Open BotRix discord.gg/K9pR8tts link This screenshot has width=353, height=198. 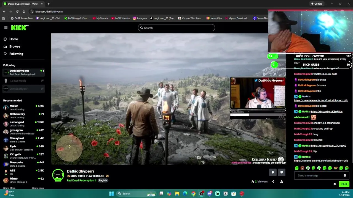pos(327,112)
